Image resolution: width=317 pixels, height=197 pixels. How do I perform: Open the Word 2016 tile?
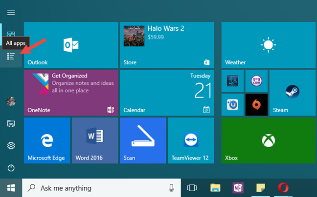coord(95,140)
